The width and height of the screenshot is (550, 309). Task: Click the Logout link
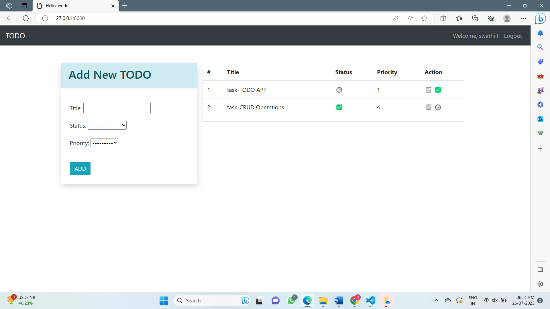click(x=513, y=35)
